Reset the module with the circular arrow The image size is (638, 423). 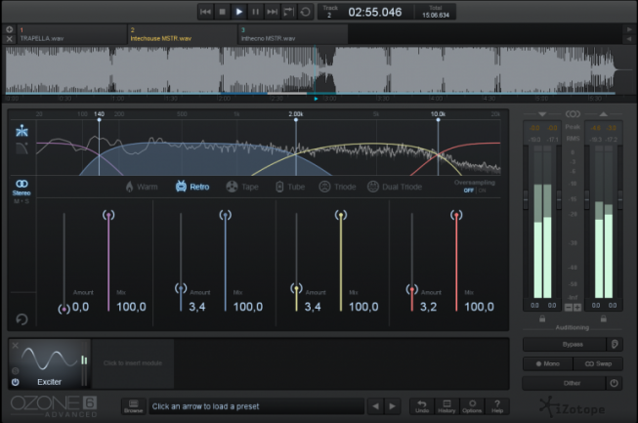(x=21, y=318)
